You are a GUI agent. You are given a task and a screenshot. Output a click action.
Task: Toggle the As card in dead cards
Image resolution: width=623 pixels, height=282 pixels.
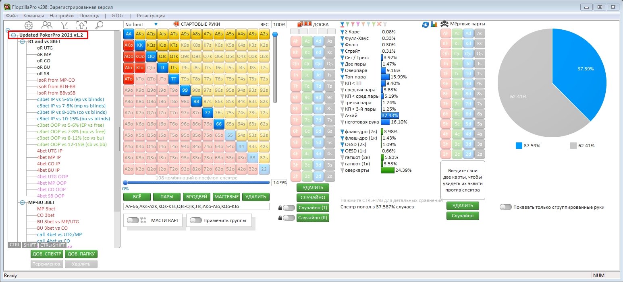pos(480,34)
